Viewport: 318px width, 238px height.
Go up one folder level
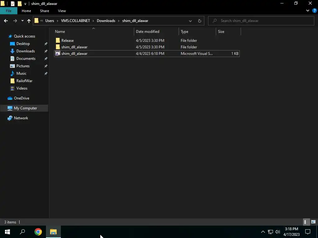pos(29,21)
